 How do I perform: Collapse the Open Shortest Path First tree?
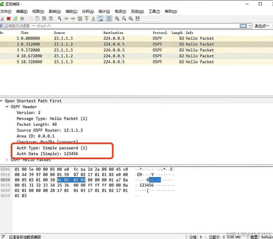click(x=1, y=101)
